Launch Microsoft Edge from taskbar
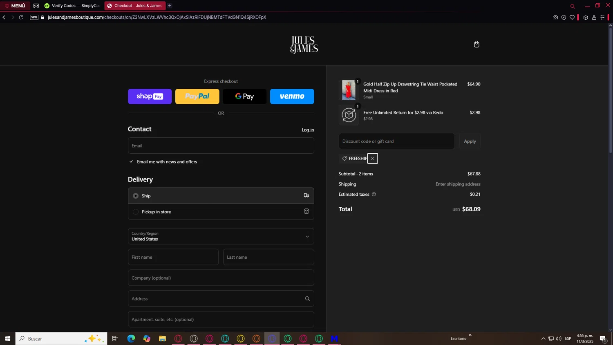613x345 pixels. coord(131,338)
